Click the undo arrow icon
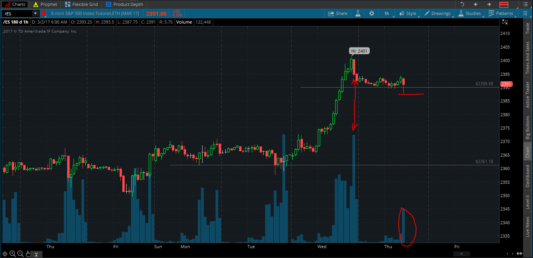 (462, 4)
